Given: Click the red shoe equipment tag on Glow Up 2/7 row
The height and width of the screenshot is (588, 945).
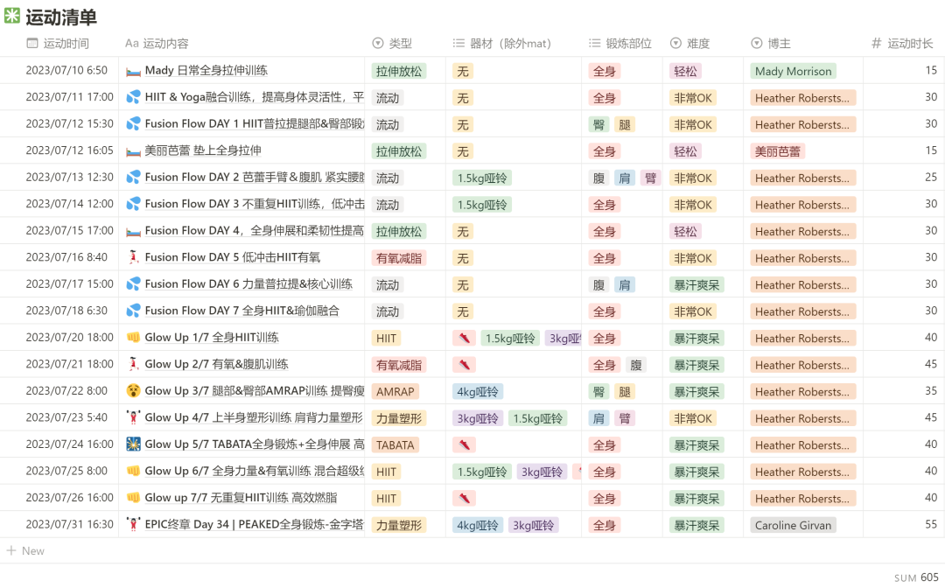Looking at the screenshot, I should (x=464, y=365).
